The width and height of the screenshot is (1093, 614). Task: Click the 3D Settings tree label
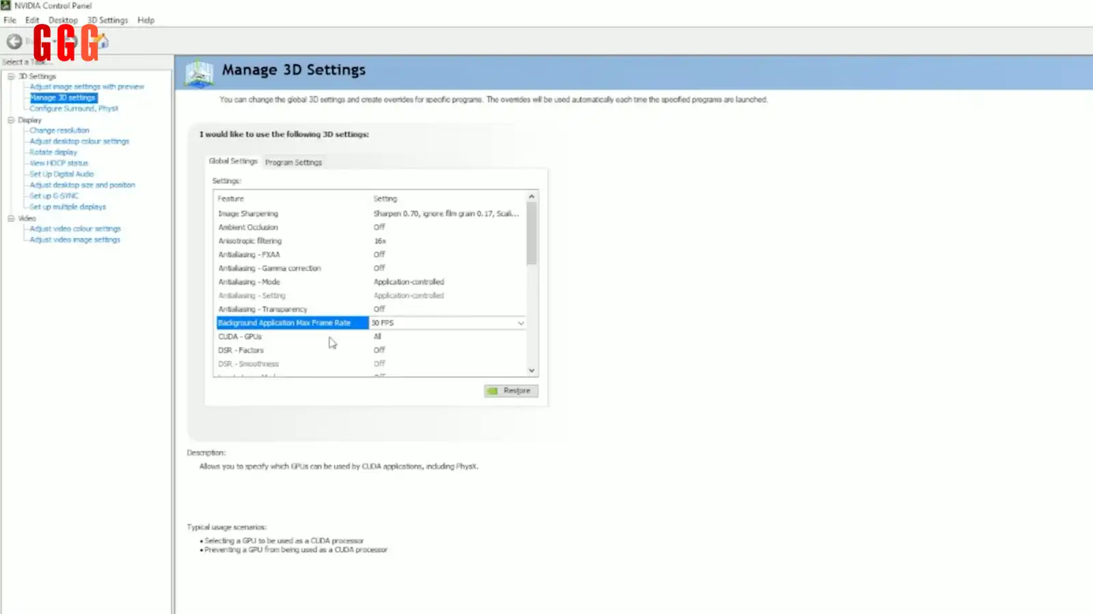click(37, 76)
